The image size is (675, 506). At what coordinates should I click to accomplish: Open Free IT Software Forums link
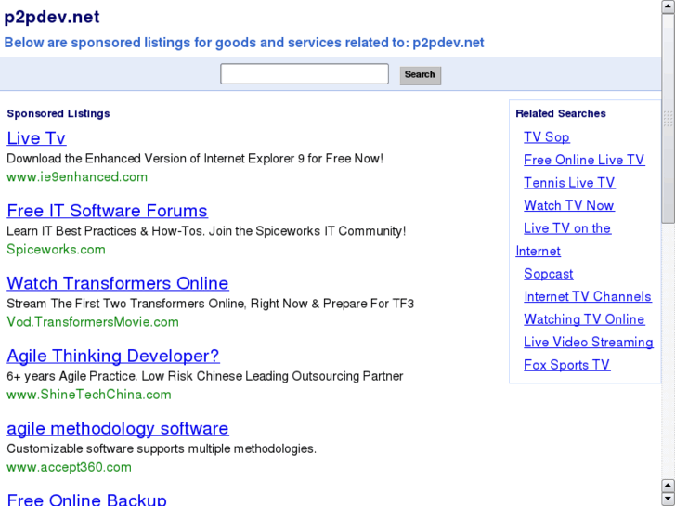[x=107, y=211]
